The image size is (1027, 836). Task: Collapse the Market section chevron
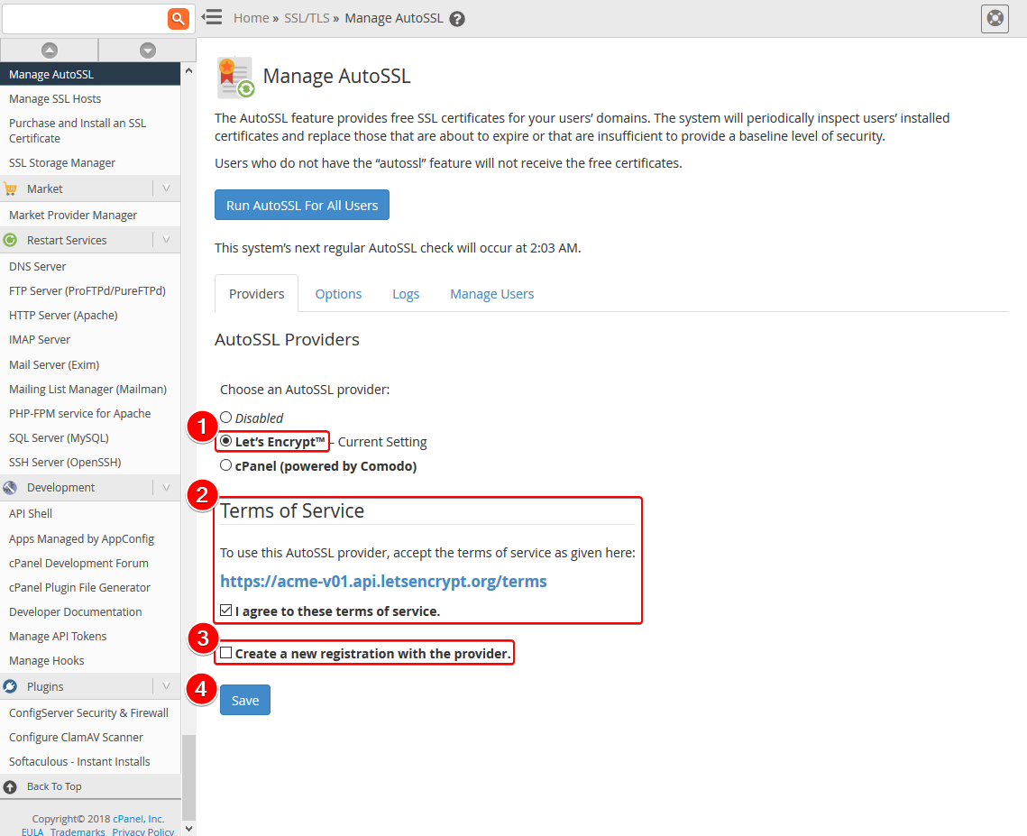[167, 188]
